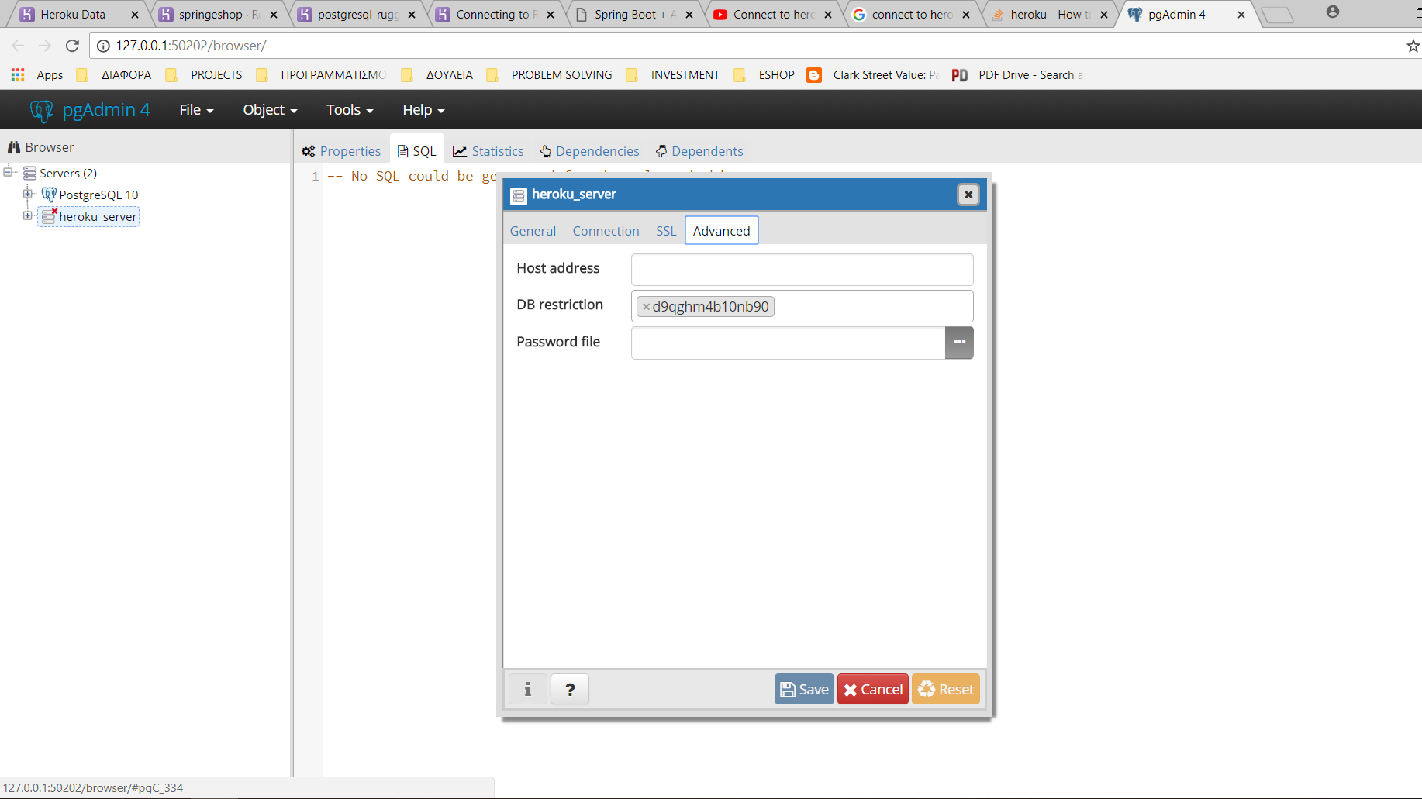Select heroku_server in the browser tree
1422x799 pixels.
(x=98, y=216)
